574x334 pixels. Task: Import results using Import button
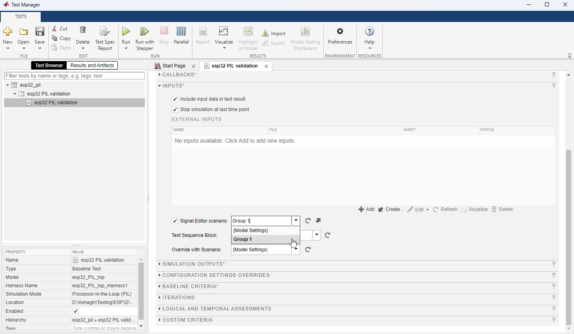coord(274,34)
